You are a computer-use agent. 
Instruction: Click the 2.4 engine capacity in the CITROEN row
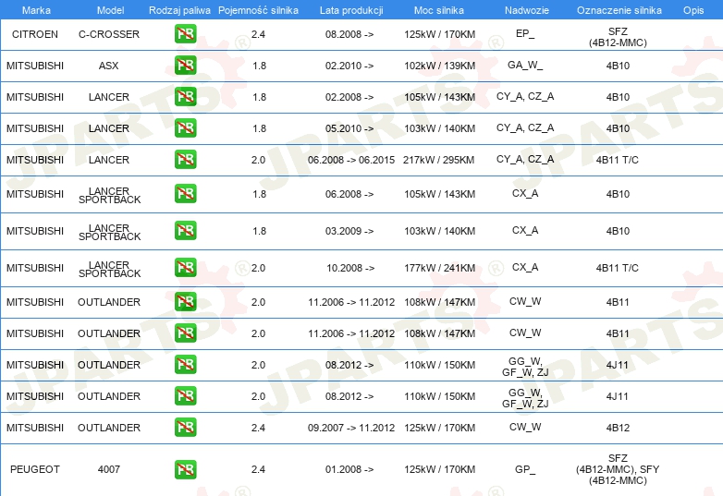coord(258,34)
